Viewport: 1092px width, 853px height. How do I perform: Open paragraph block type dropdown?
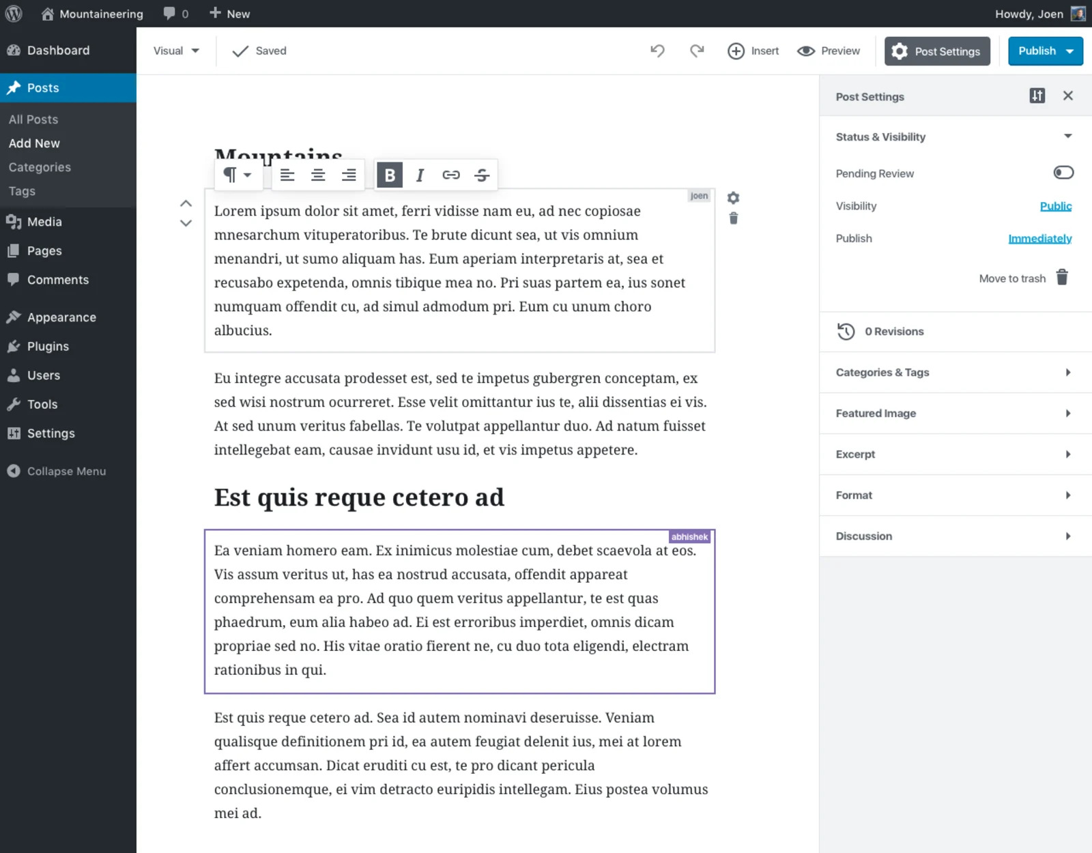click(x=238, y=175)
